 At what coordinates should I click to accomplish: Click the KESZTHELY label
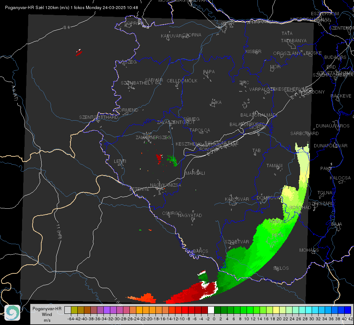pos(188,144)
